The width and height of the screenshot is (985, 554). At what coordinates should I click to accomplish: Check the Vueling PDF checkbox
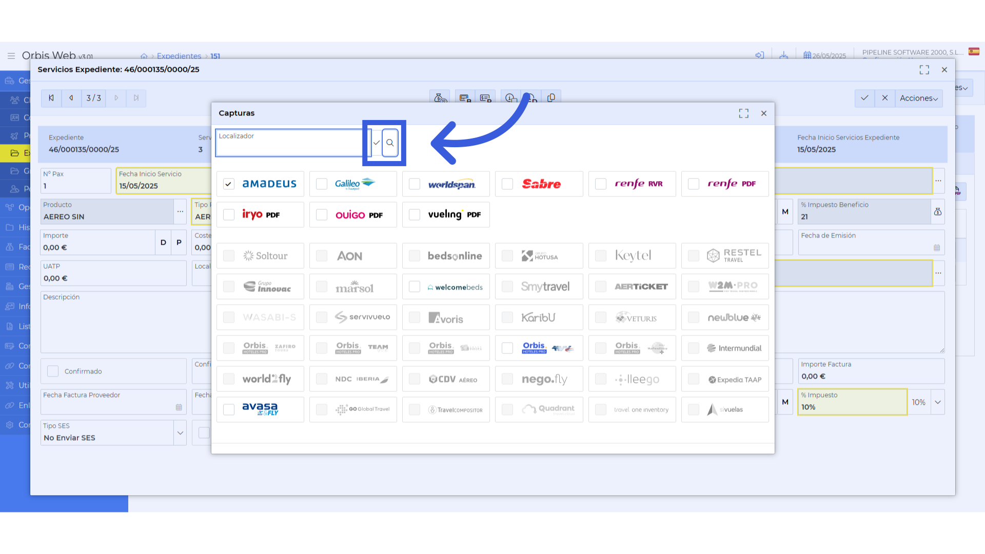tap(415, 214)
